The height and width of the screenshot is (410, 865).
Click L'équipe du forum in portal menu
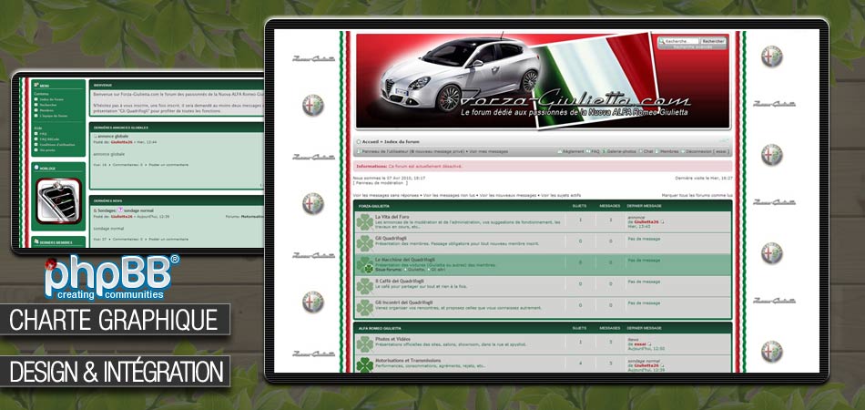[54, 116]
